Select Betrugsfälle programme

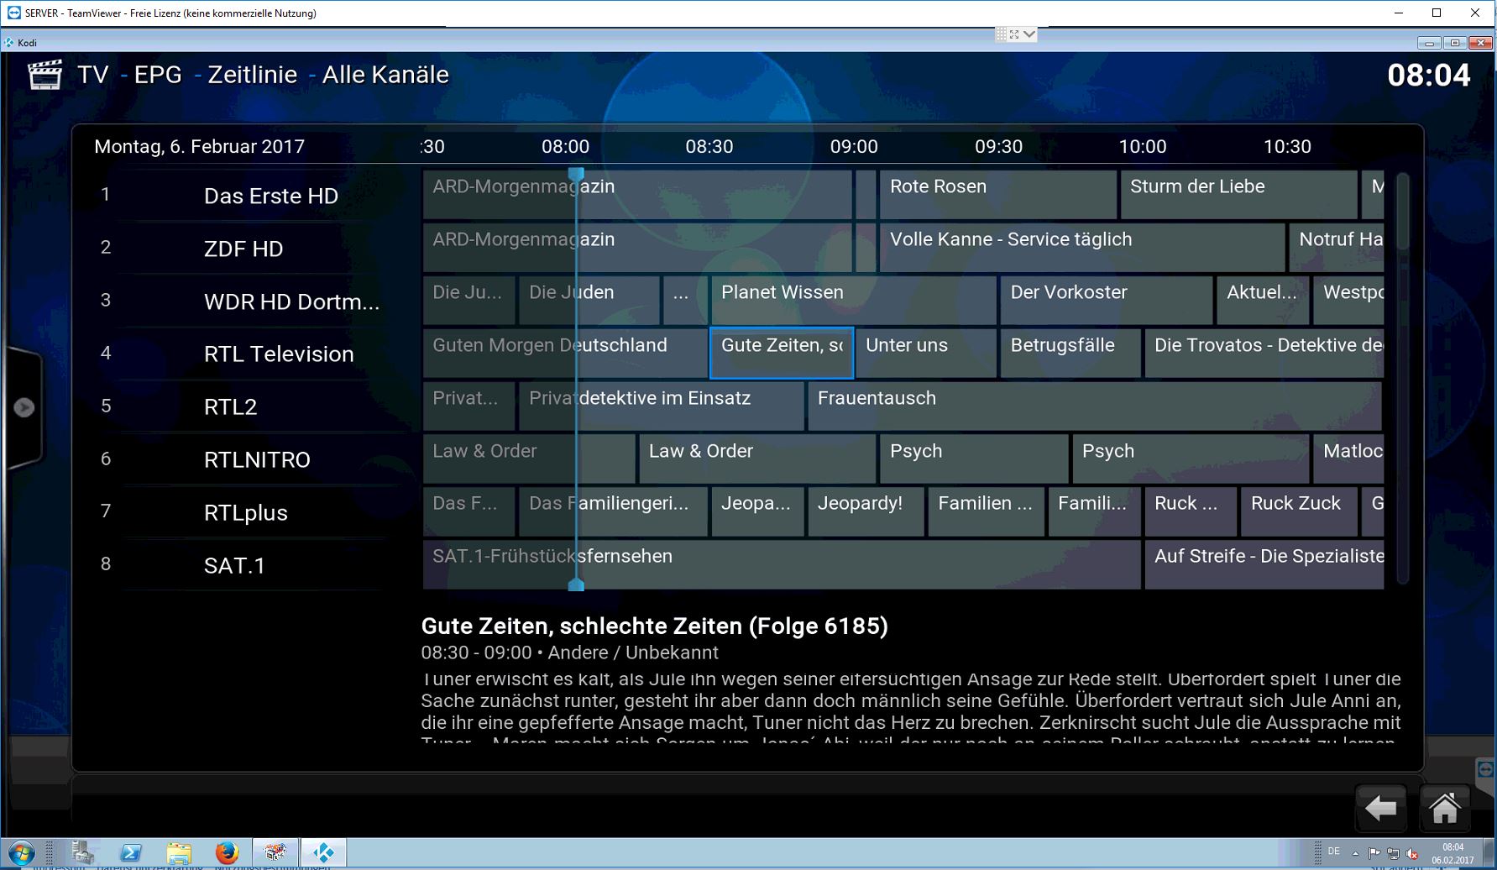[1070, 353]
